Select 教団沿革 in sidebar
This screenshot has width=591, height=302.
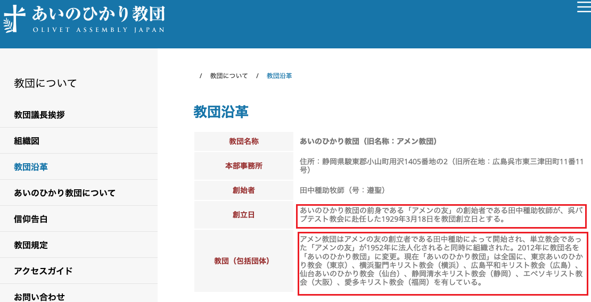click(31, 167)
